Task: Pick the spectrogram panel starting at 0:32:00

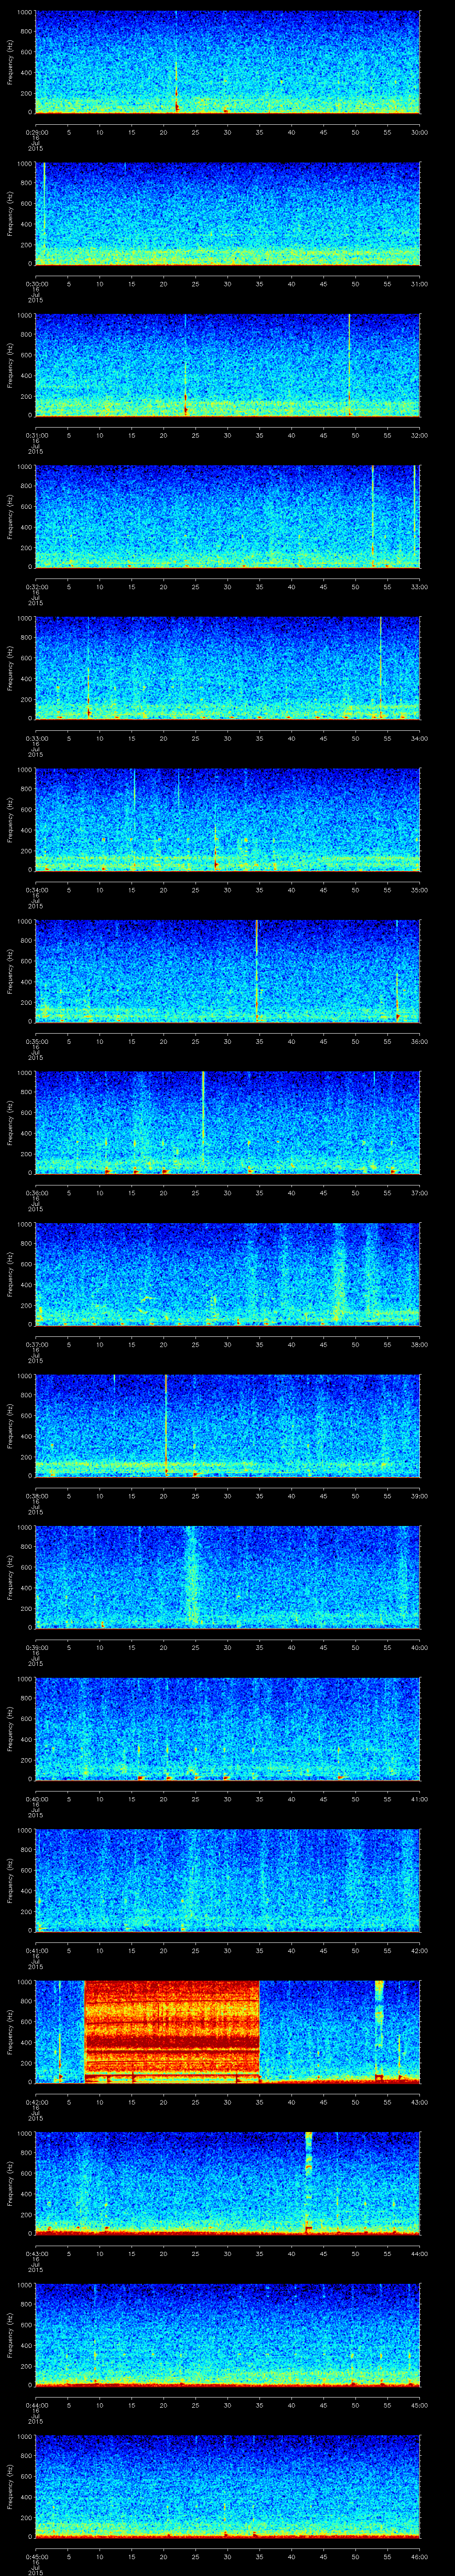Action: (228, 516)
